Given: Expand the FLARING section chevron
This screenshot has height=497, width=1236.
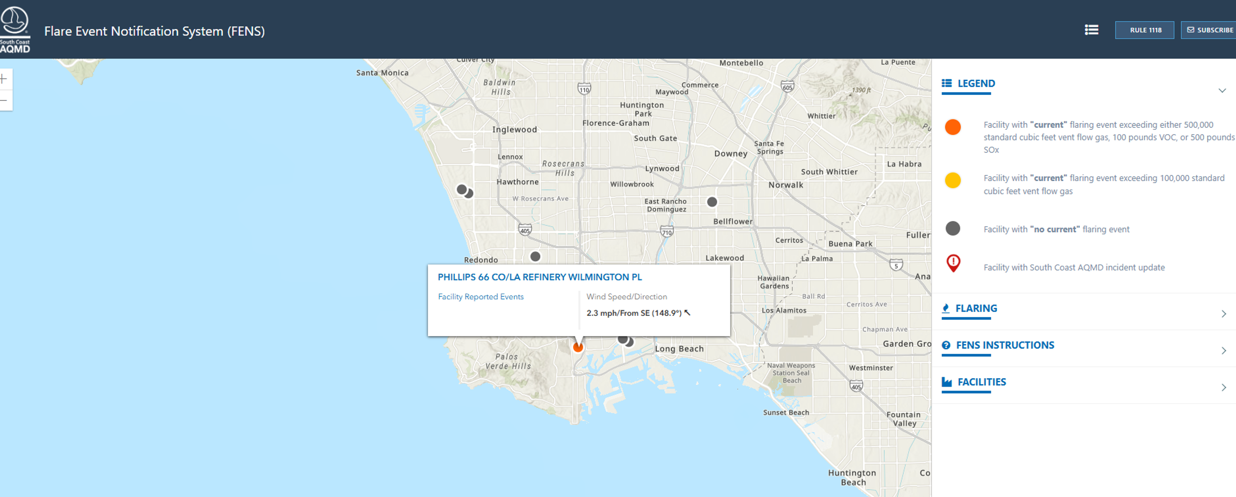Looking at the screenshot, I should click(1223, 314).
